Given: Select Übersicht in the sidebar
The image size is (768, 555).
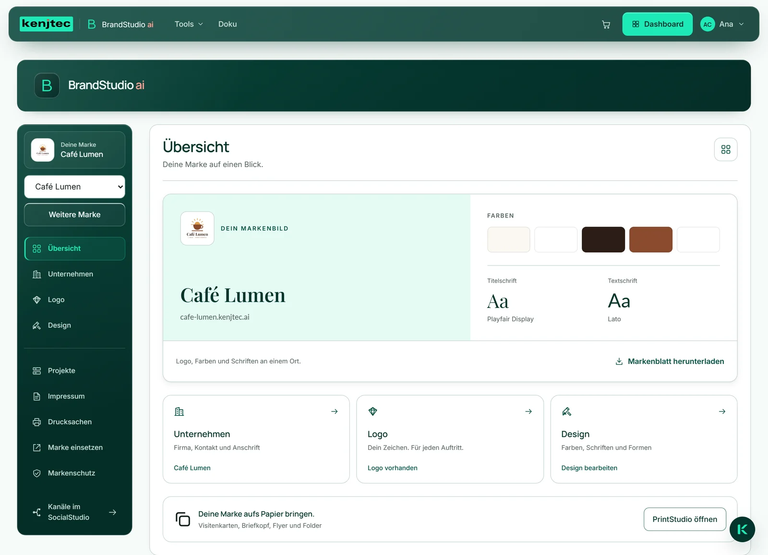Looking at the screenshot, I should (74, 249).
